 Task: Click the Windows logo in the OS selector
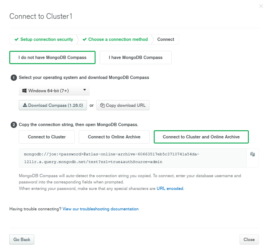pyautogui.click(x=24, y=91)
